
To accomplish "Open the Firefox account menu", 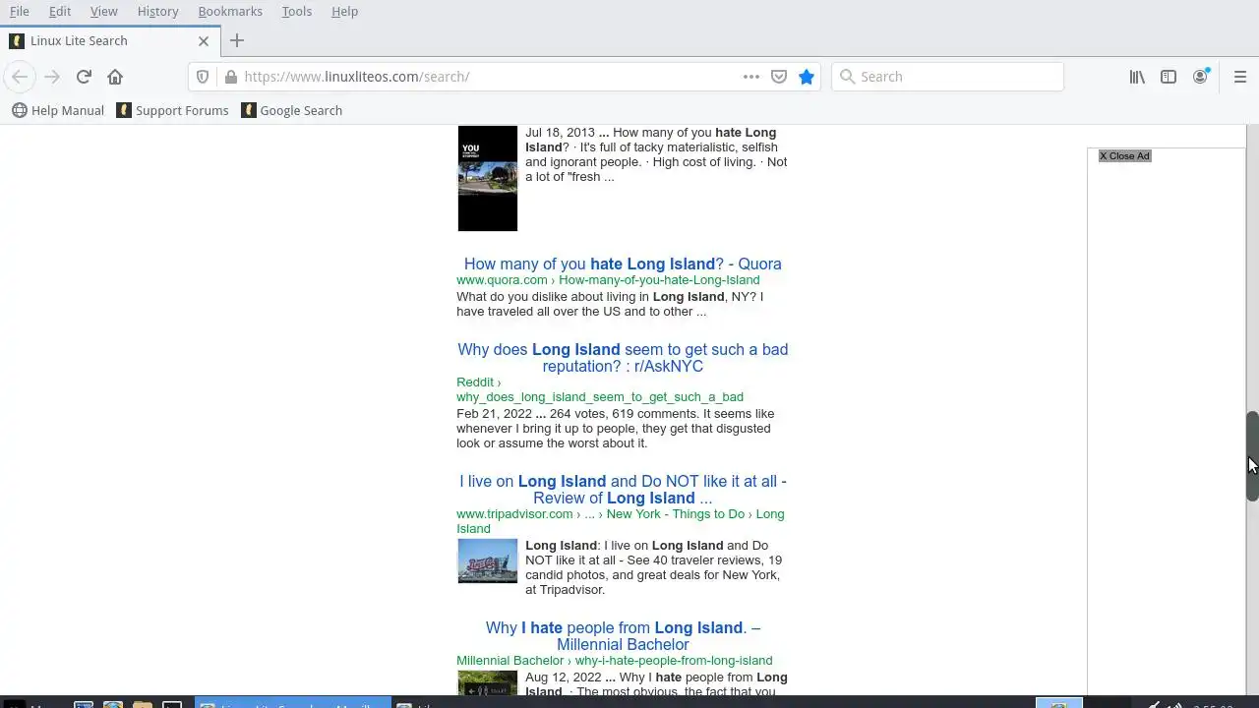I will (x=1201, y=77).
